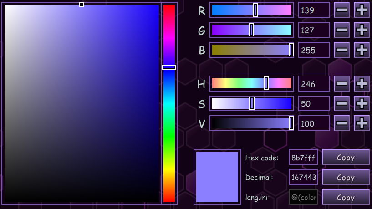Lower Saturation with the minus icon
The image size is (372, 209).
coord(341,103)
